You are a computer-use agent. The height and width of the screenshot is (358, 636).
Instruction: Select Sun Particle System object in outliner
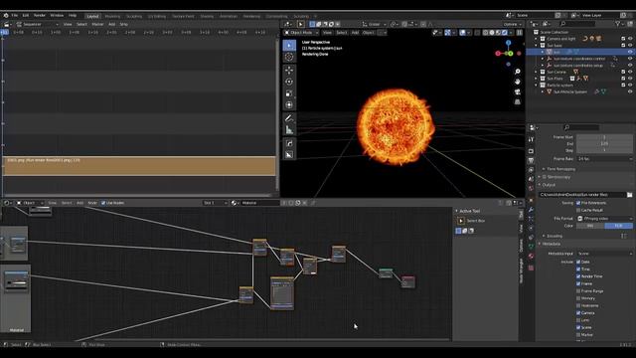point(570,91)
